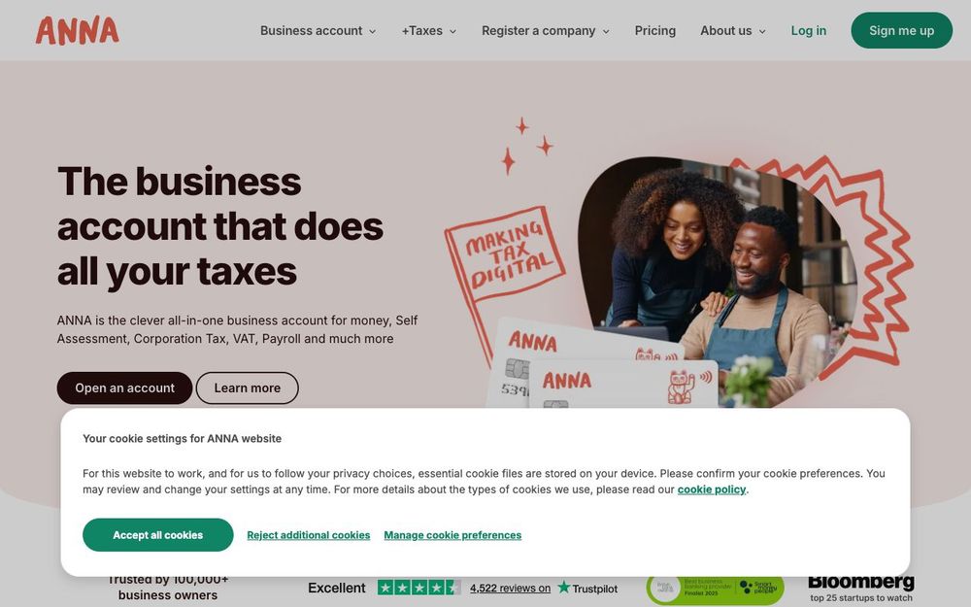971x607 pixels.
Task: Open Manage cookie preferences
Action: (x=452, y=534)
